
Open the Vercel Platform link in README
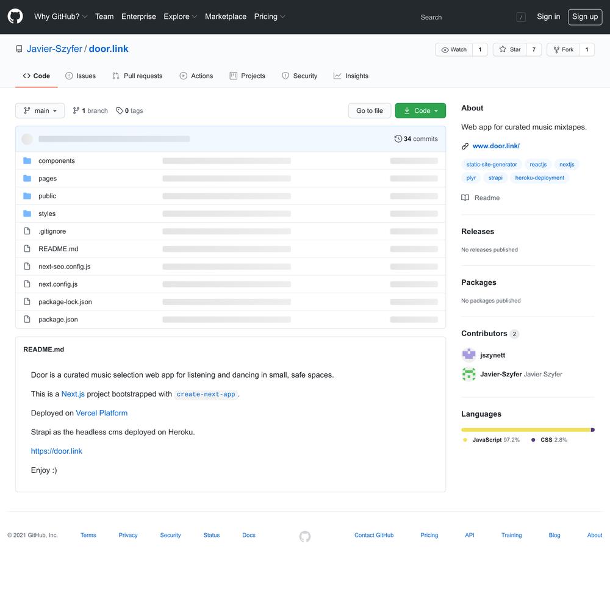pyautogui.click(x=101, y=413)
